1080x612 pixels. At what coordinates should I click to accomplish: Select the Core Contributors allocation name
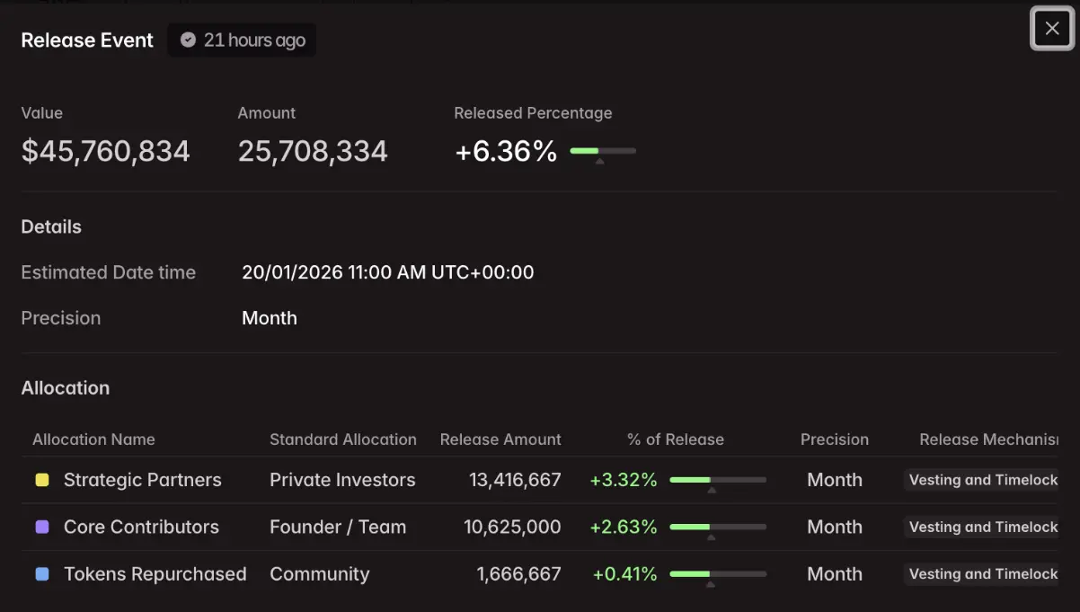141,528
